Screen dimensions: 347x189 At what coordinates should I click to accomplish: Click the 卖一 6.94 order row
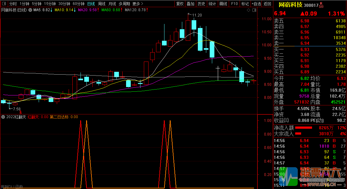pos(310,43)
